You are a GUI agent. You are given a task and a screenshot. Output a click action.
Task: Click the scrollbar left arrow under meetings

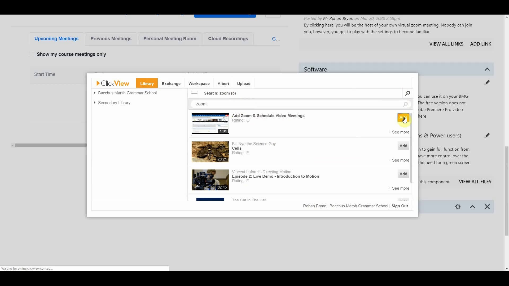(12, 145)
